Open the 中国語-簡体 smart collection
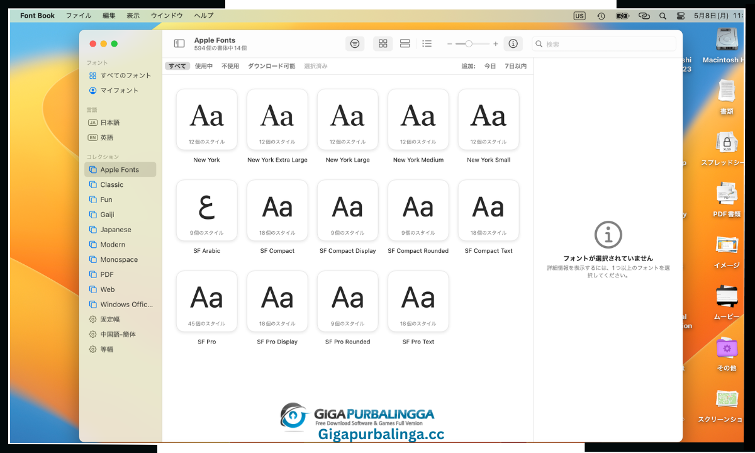Image resolution: width=755 pixels, height=453 pixels. pos(120,335)
